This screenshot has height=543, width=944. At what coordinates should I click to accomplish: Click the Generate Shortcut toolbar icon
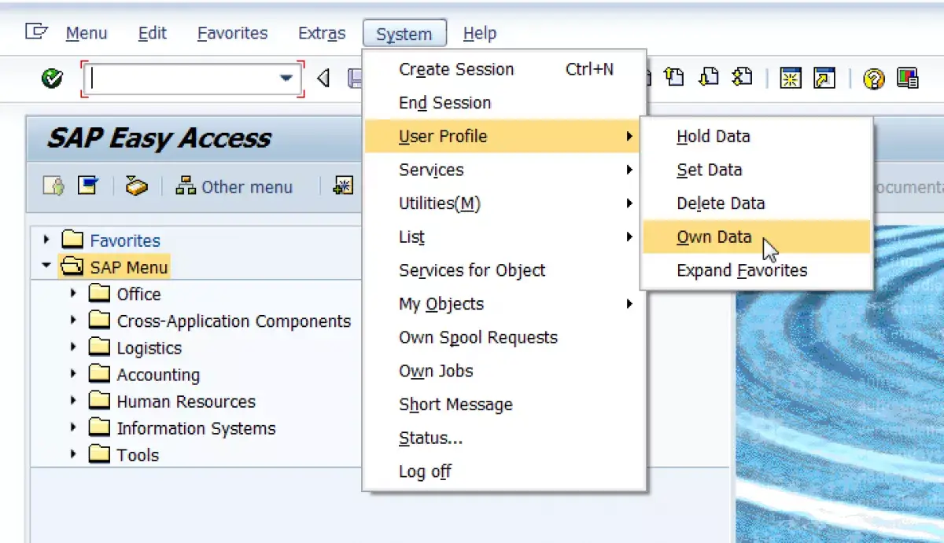tap(824, 78)
